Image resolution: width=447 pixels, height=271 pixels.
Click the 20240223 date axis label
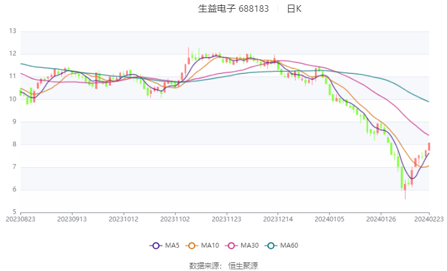(429, 219)
